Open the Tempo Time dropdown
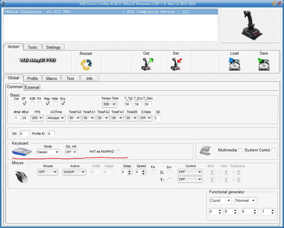The width and height of the screenshot is (284, 228). tap(109, 104)
